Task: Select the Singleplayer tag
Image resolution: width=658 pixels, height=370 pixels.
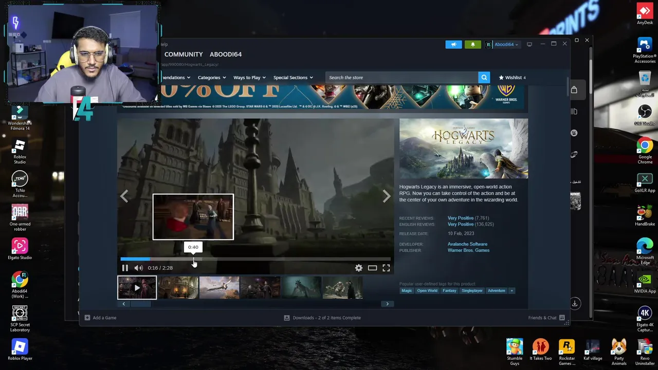Action: point(472,291)
